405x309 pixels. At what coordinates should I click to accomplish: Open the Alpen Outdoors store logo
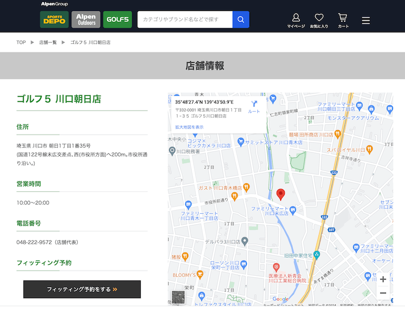(86, 20)
